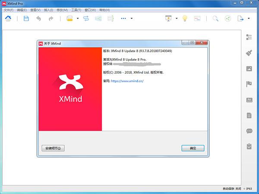Close the 关于 XMind dialog
Screen dimensions: 259x194
coord(202,43)
